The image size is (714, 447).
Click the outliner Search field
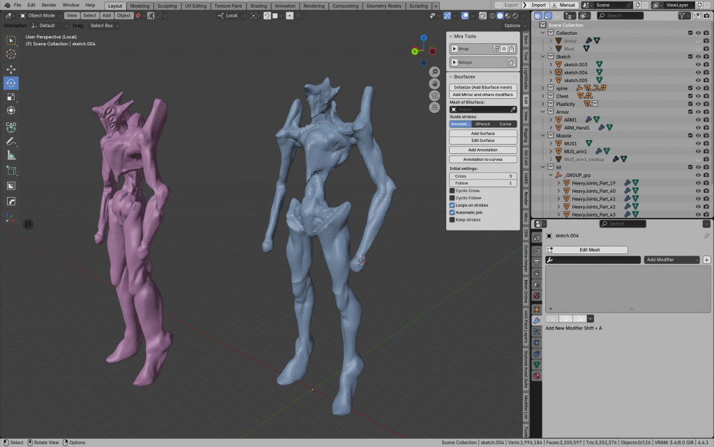click(x=620, y=16)
